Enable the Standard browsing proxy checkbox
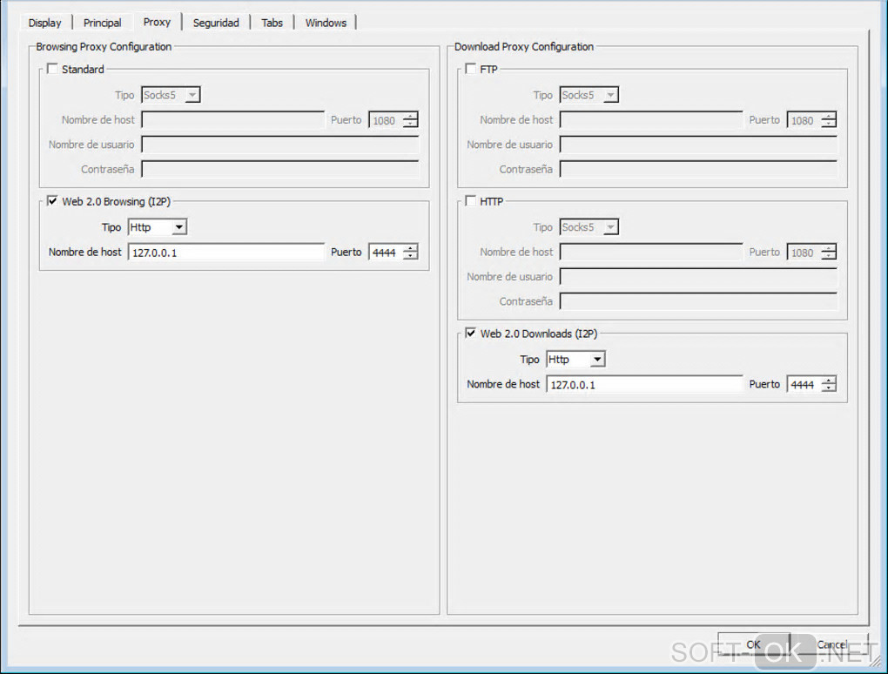 [x=52, y=69]
